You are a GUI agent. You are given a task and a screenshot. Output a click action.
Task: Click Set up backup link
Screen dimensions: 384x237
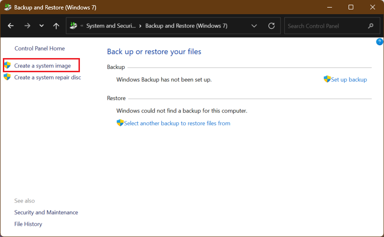tap(349, 79)
